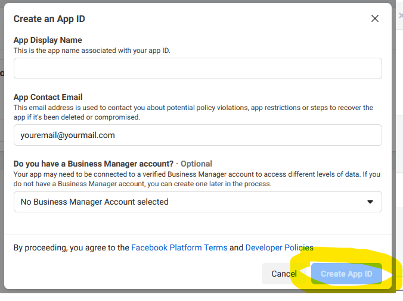Screen dimensions: 403x301
Task: Click the Create App ID button
Action: tap(346, 274)
